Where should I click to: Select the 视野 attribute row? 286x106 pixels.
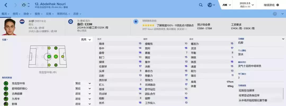click(166, 98)
